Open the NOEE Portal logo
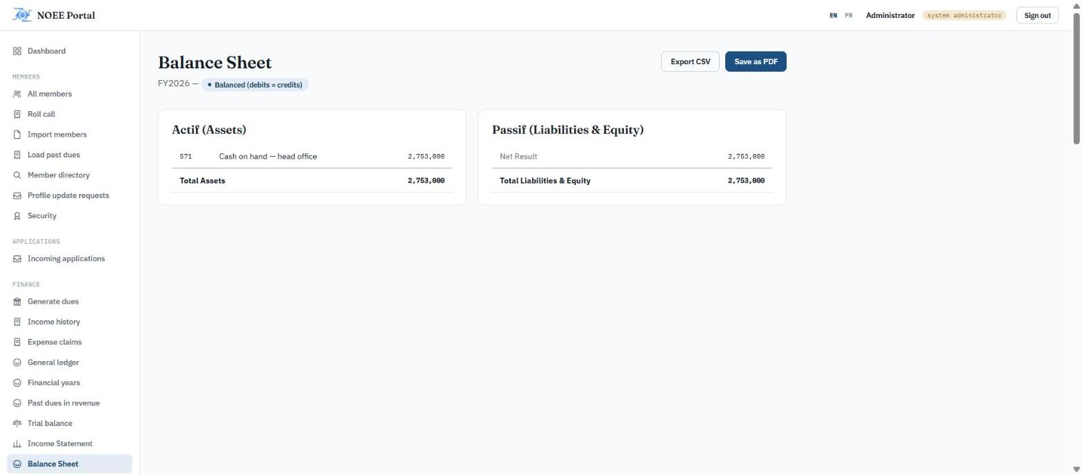Screen dimensions: 1082x475 coord(22,15)
